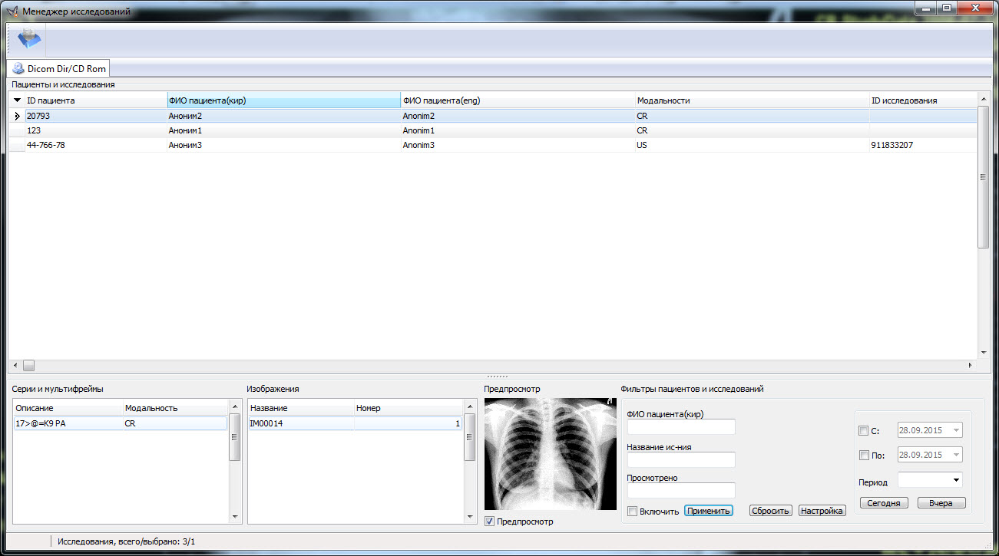Image resolution: width=999 pixels, height=556 pixels.
Task: Click the chest X-ray preview thumbnail
Action: 550,454
